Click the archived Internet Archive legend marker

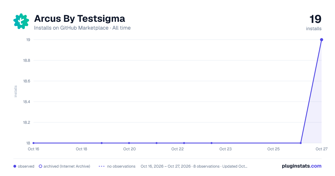[40, 166]
